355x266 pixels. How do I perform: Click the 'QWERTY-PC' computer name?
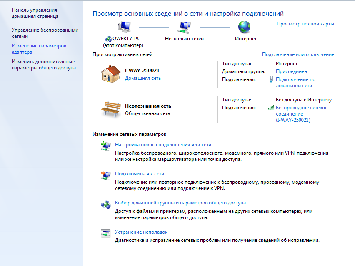[126, 39]
